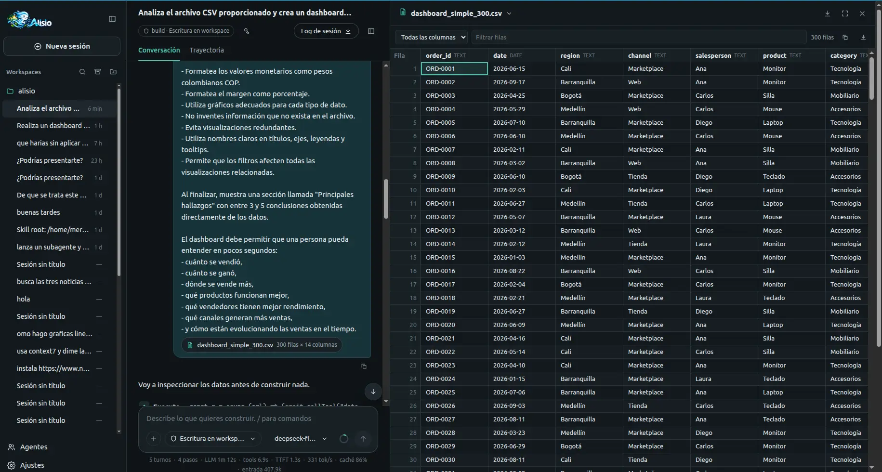Jump to bottom of conversation arrow
Viewport: 882px width, 472px height.
373,392
